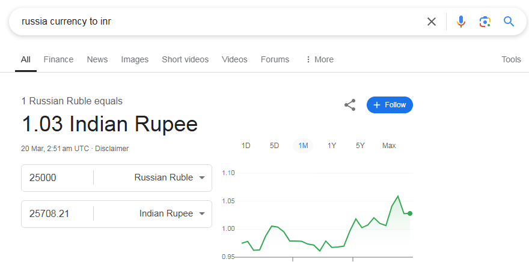Click the blue search magnifier icon
The height and width of the screenshot is (262, 529).
[509, 22]
